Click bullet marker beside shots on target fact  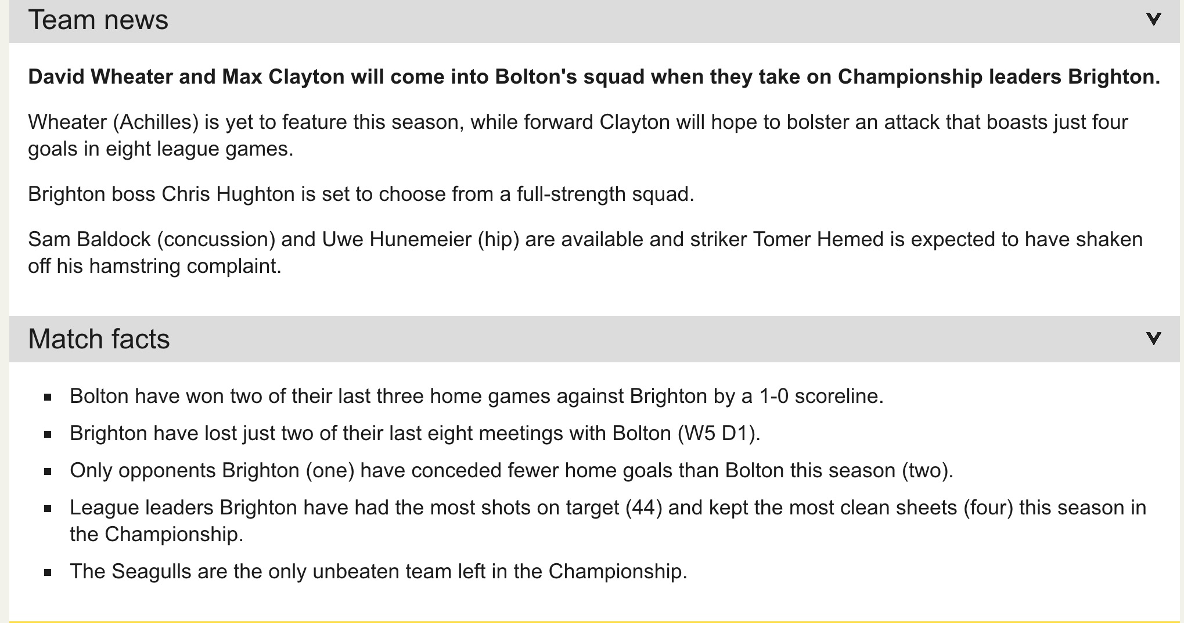48,509
